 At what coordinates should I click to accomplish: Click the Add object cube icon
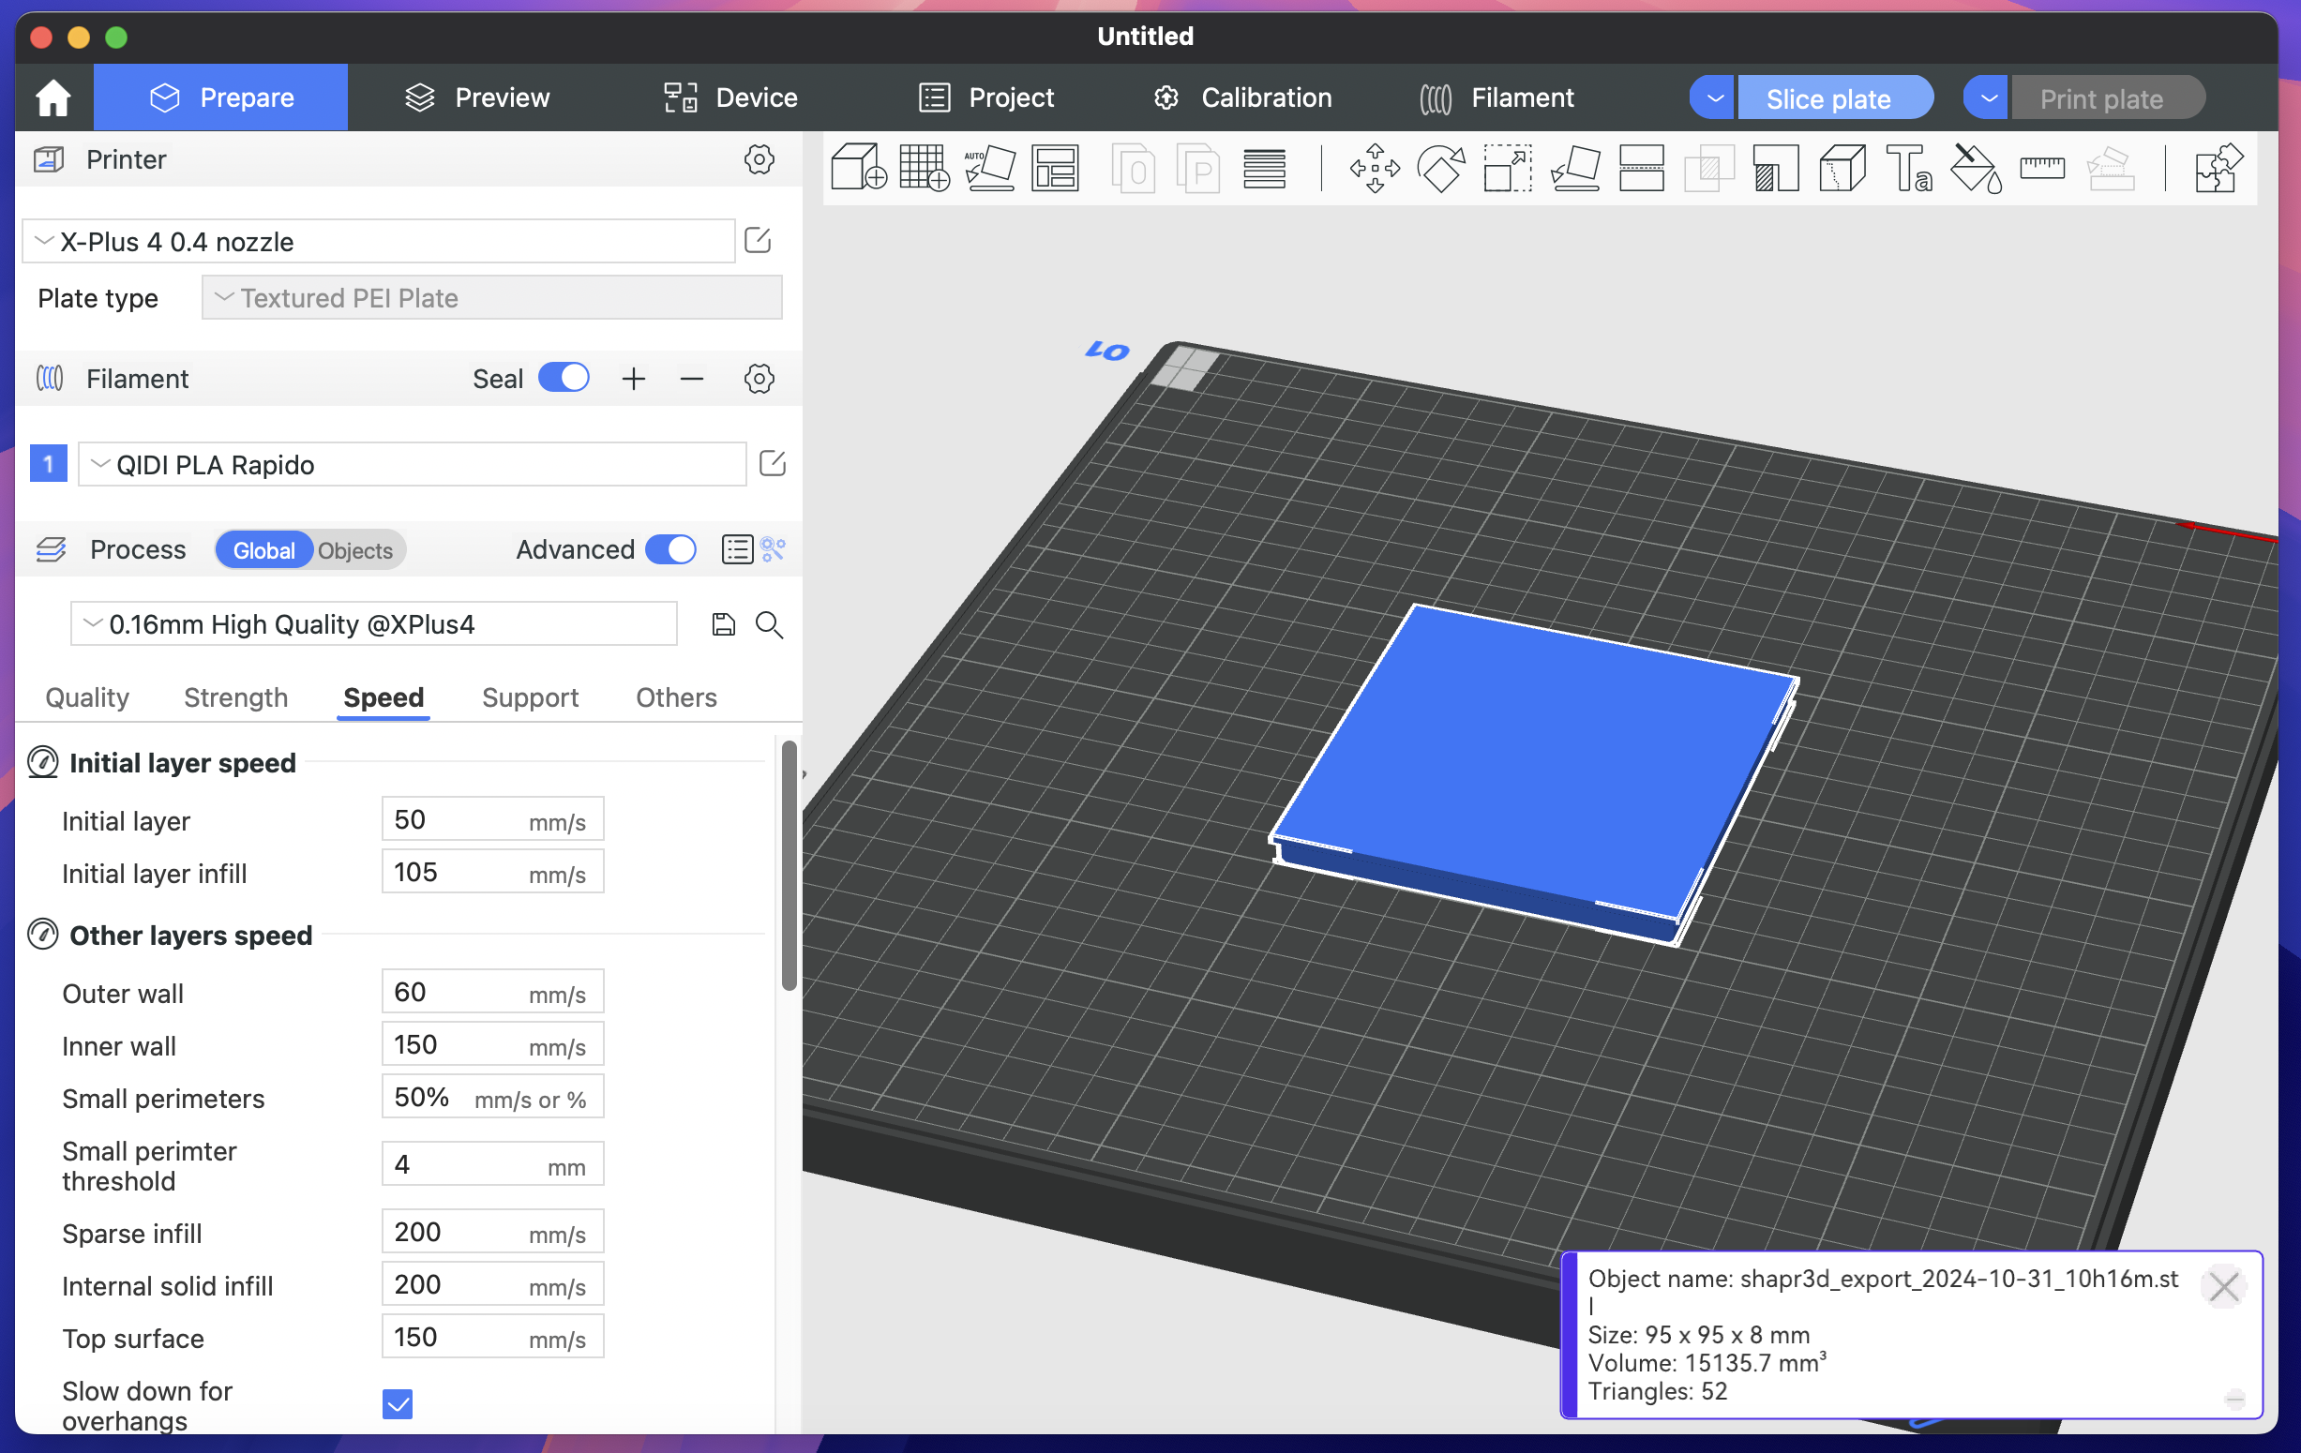point(857,168)
